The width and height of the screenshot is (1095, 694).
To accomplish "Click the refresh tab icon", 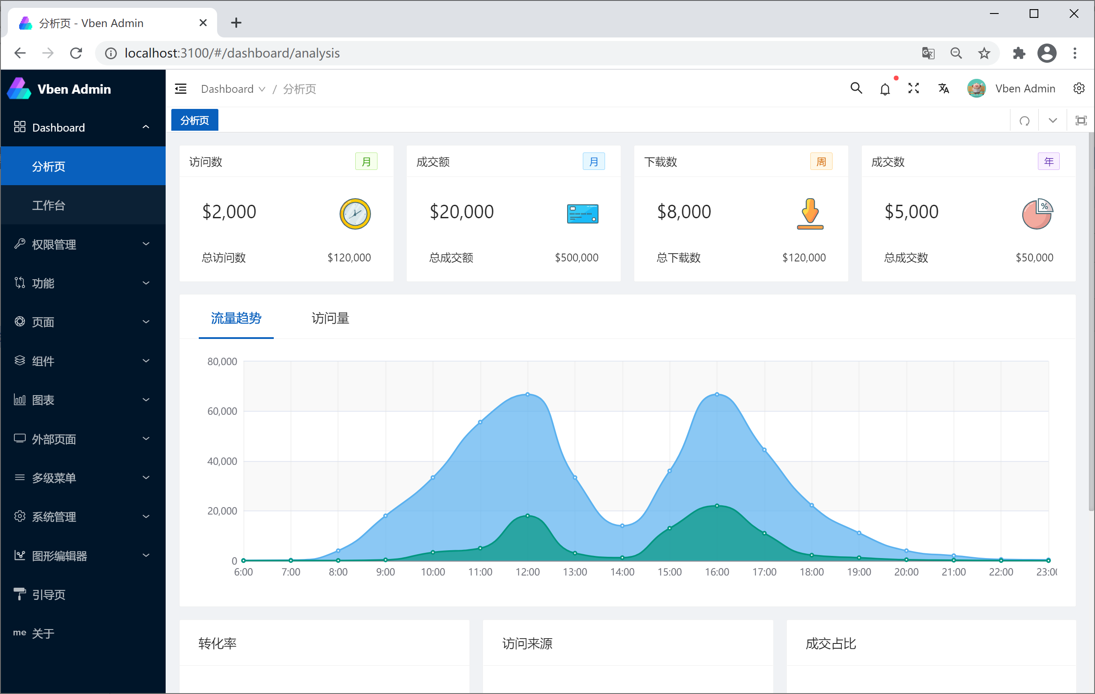I will pos(1024,120).
